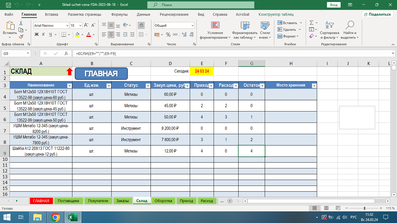Open Найти и выделить (Find & Select)
The width and height of the screenshot is (397, 223).
(350, 30)
